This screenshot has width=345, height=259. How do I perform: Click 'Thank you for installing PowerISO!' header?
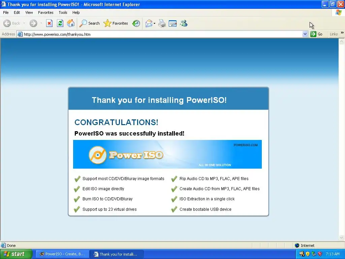pyautogui.click(x=159, y=100)
